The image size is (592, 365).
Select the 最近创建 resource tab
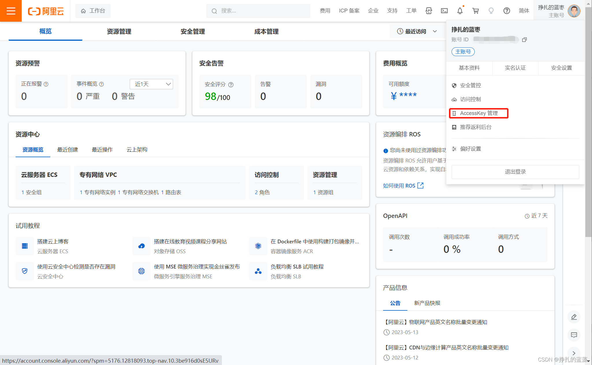[x=68, y=149]
